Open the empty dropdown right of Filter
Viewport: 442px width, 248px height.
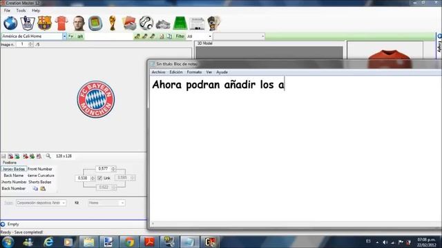click(239, 37)
